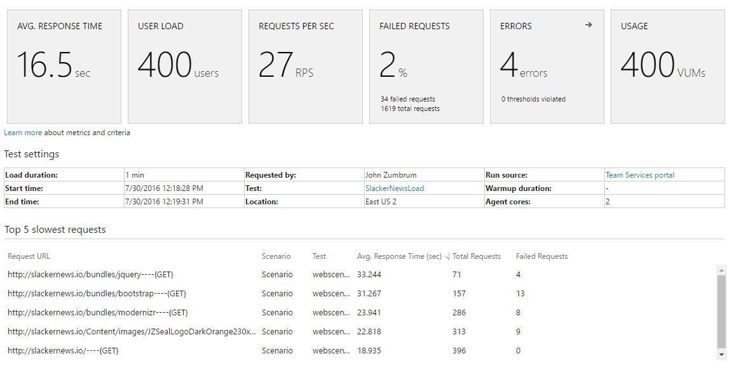Click the Requests Per Sec tile
Image resolution: width=734 pixels, height=368 pixels.
pyautogui.click(x=305, y=67)
